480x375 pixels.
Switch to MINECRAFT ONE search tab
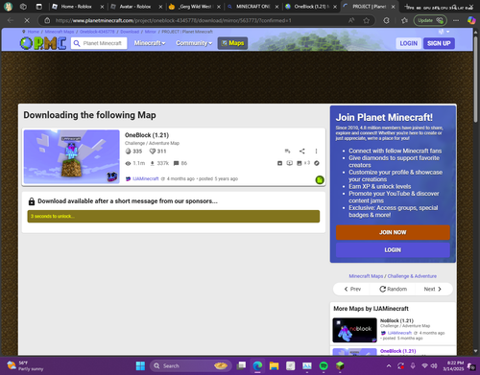pos(252,7)
